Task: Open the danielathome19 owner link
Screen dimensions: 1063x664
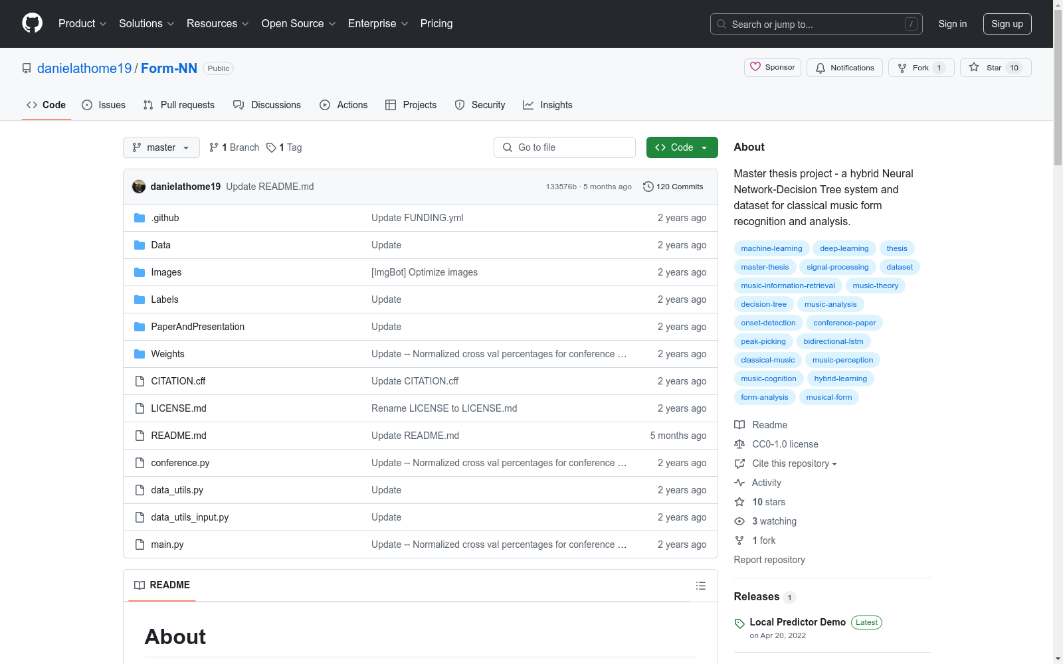Action: click(84, 68)
